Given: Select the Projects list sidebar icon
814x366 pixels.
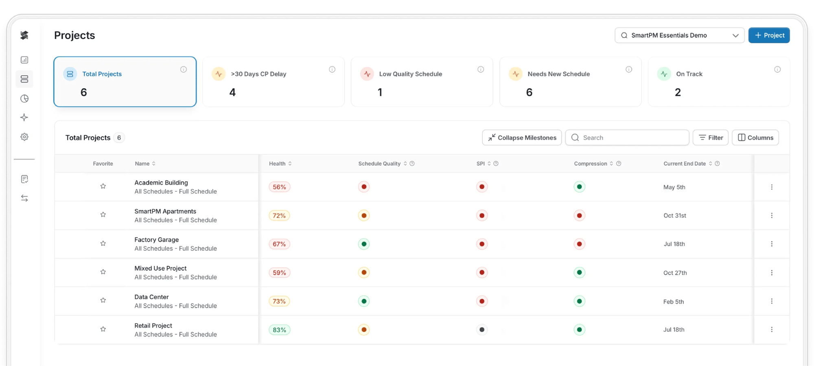Looking at the screenshot, I should click(x=24, y=79).
